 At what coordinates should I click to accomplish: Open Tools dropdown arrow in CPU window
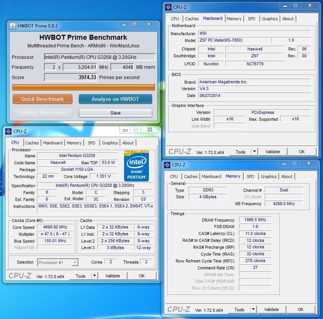(94, 276)
